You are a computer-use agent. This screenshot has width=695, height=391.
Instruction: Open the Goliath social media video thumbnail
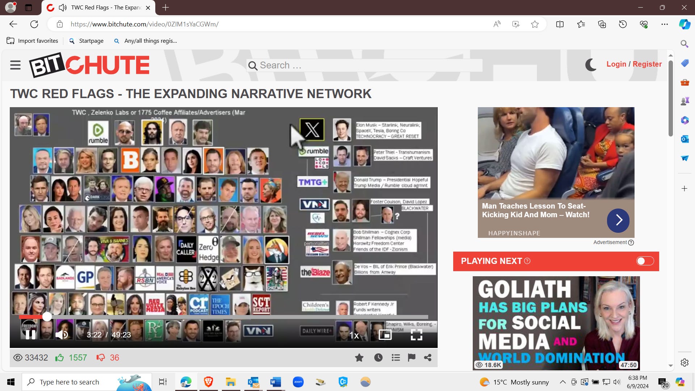(x=556, y=323)
